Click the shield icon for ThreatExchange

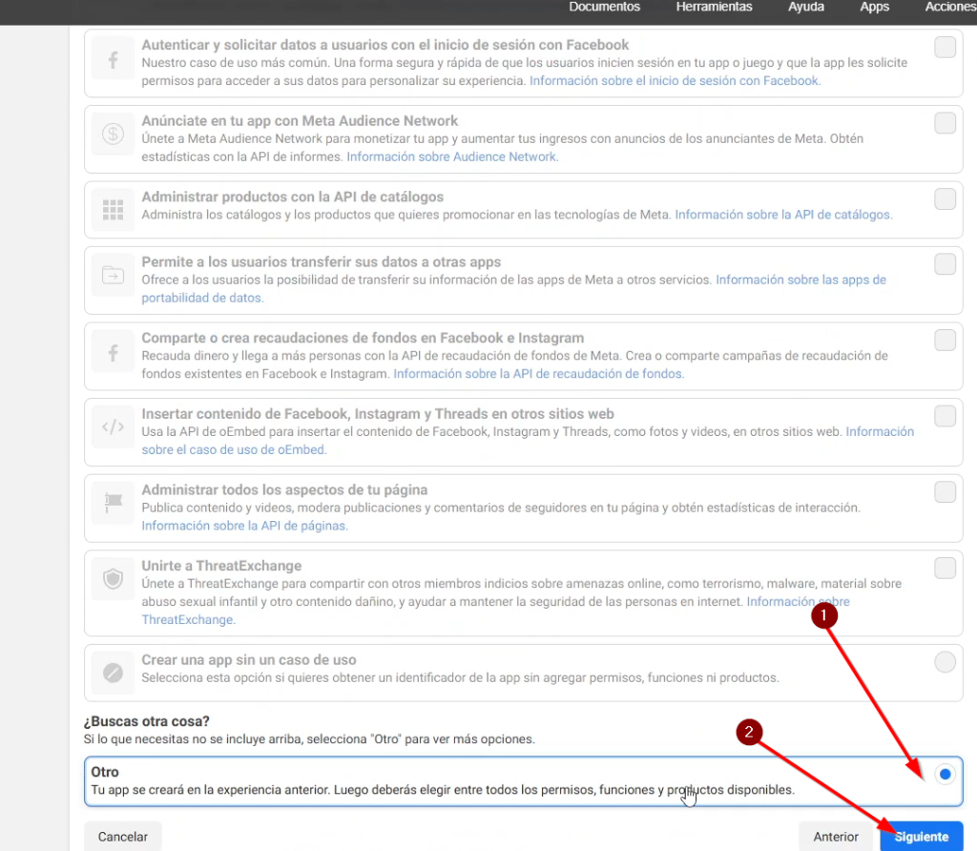pos(113,579)
